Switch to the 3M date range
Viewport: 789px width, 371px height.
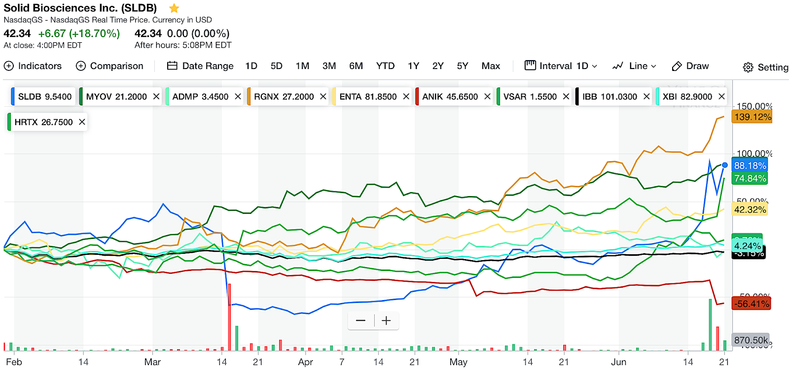[x=329, y=66]
